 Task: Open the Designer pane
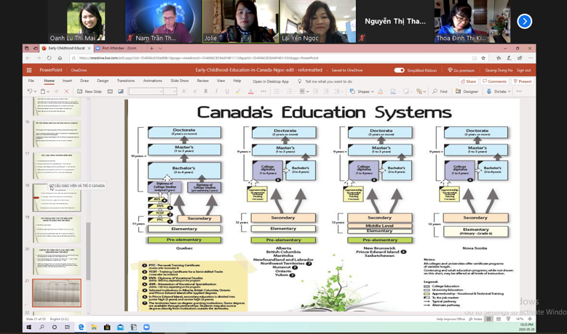pos(467,91)
